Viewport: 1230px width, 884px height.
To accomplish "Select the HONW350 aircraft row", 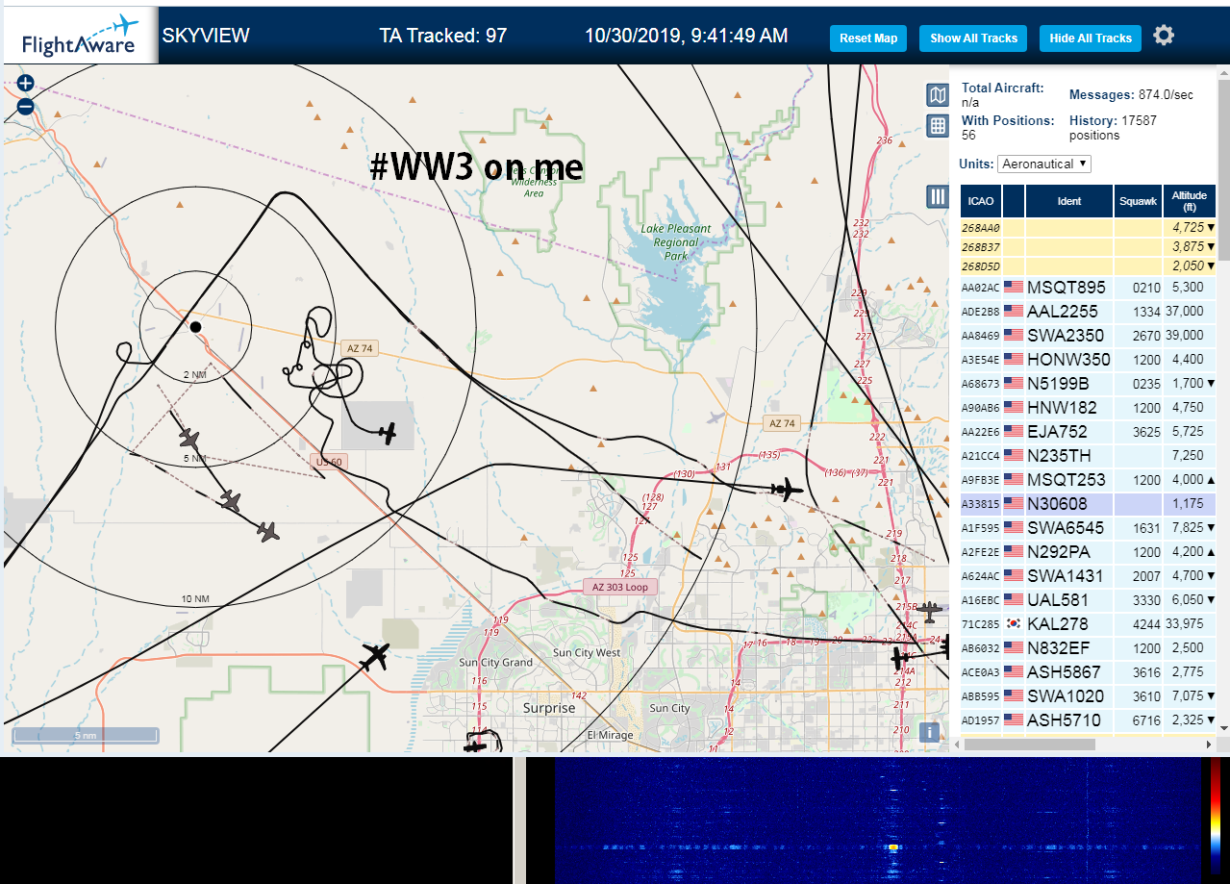I will point(1089,359).
